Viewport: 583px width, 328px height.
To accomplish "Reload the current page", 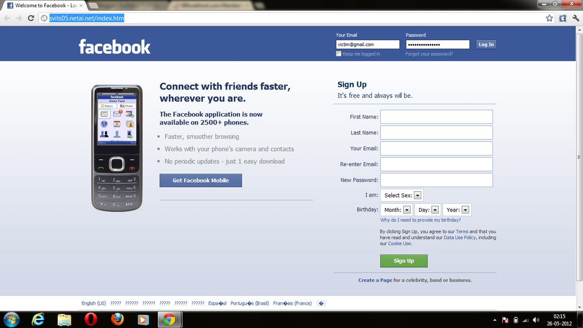I will tap(31, 18).
